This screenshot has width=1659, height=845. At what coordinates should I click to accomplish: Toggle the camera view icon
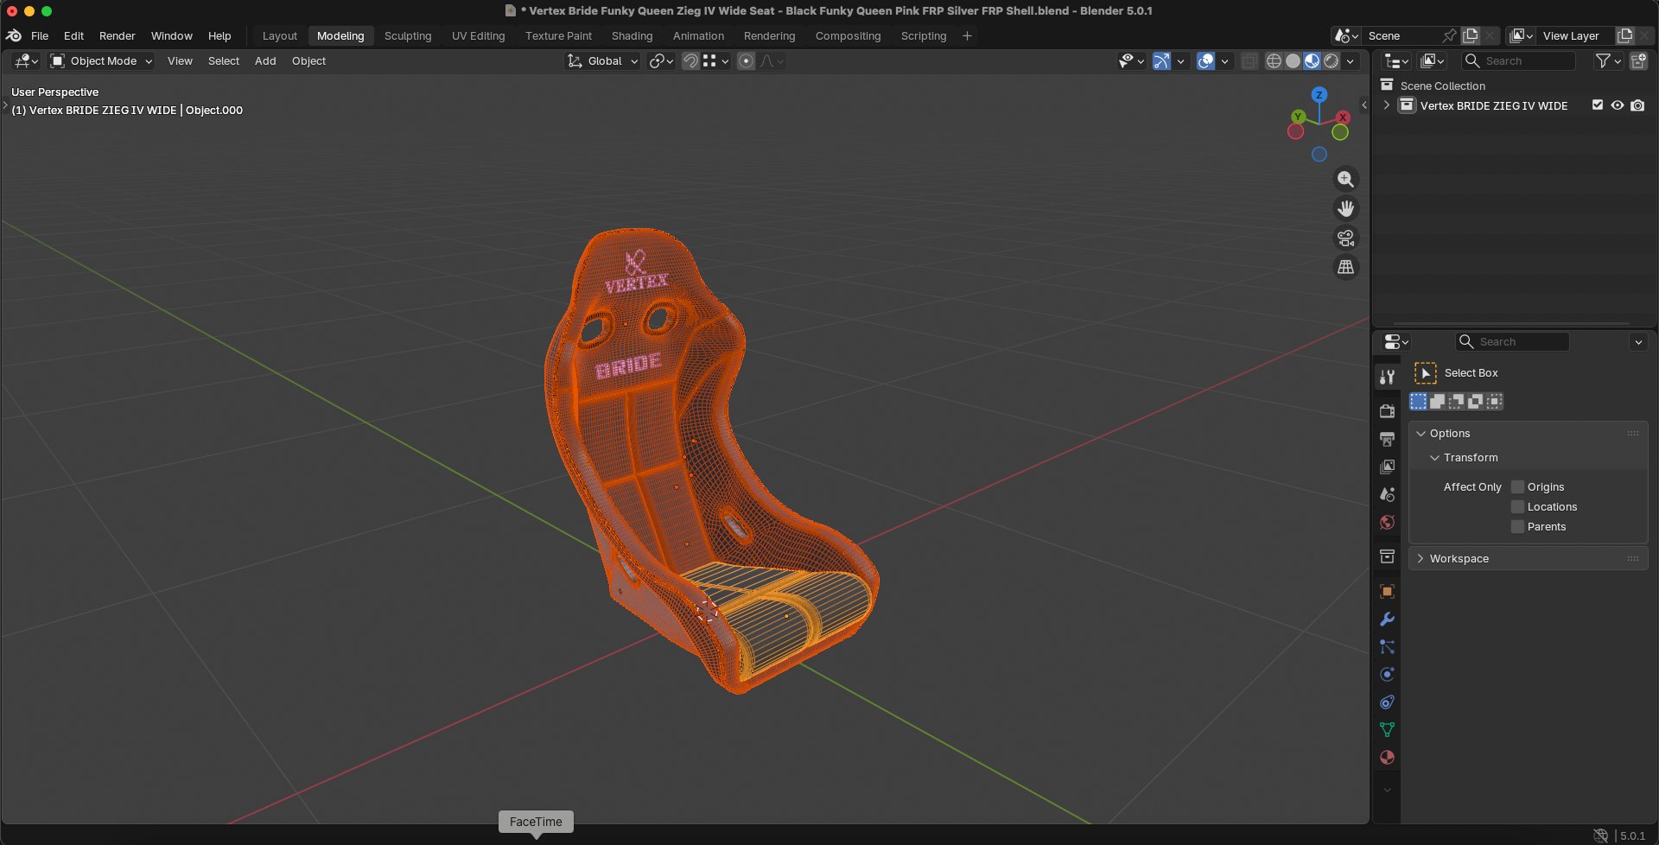pos(1345,238)
